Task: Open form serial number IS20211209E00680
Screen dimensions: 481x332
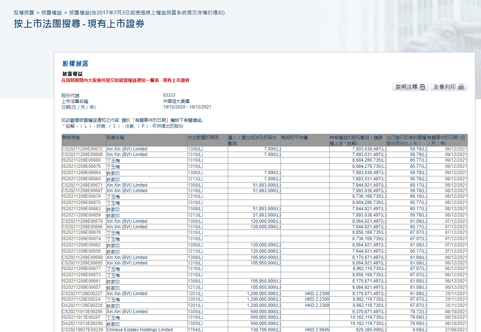Action: coord(82,160)
